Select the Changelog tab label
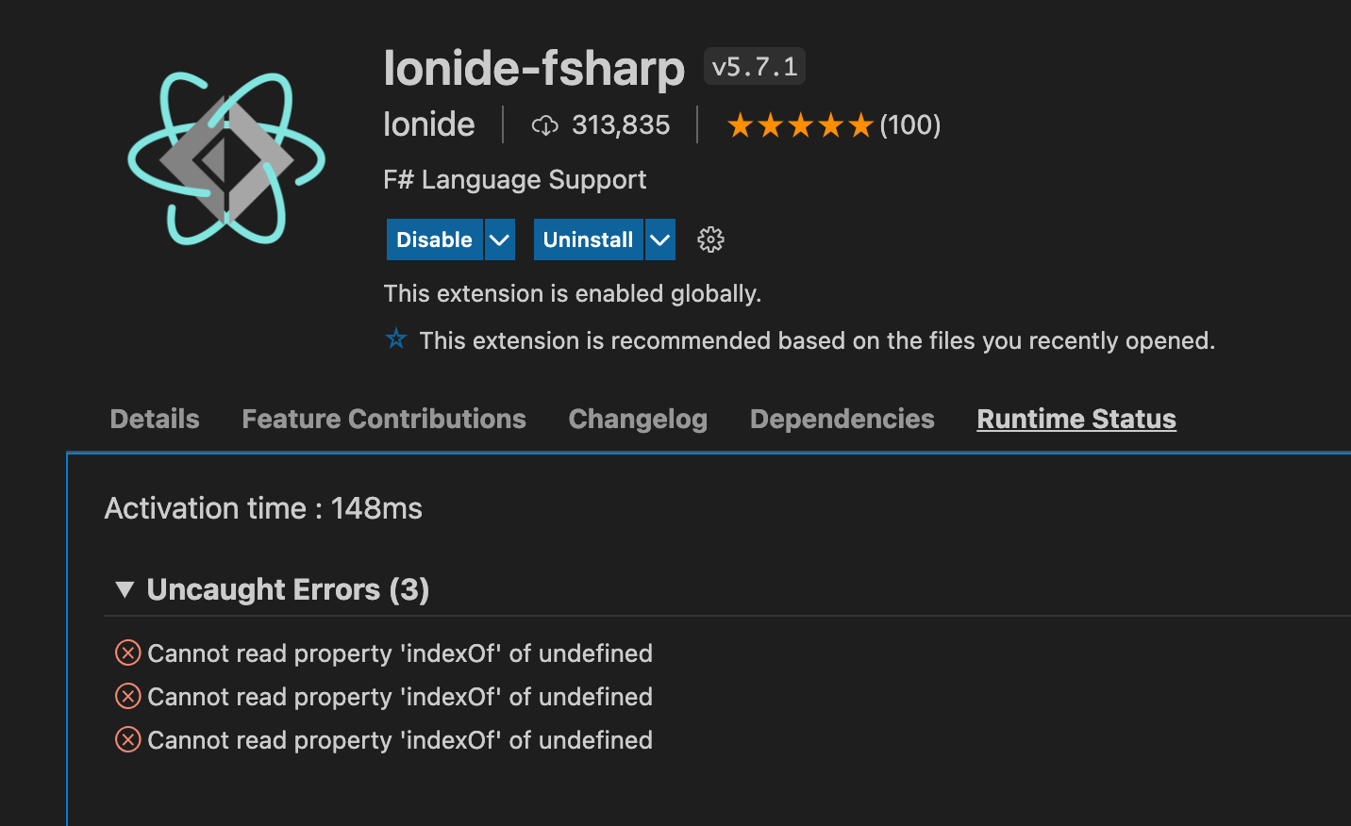 point(638,419)
